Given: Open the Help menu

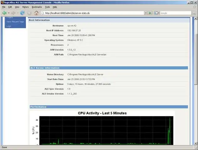Looking at the screenshot, I should (55, 7).
